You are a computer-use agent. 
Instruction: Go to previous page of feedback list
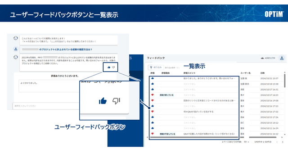[277, 142]
